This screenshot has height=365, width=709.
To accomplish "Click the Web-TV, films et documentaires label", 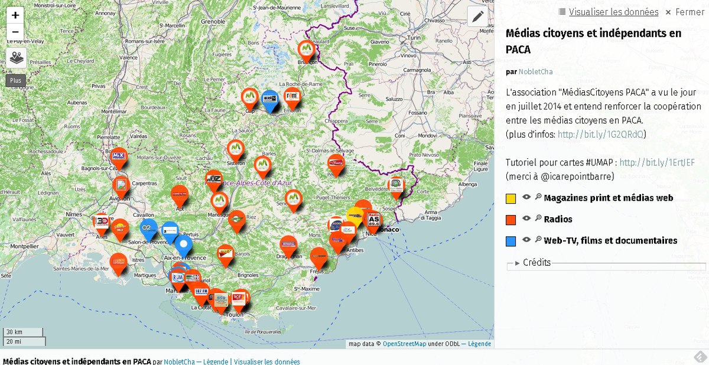I will coord(610,240).
